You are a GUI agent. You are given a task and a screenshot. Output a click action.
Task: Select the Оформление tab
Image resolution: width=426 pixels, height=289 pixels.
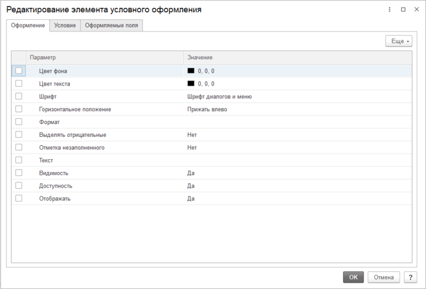click(x=28, y=26)
